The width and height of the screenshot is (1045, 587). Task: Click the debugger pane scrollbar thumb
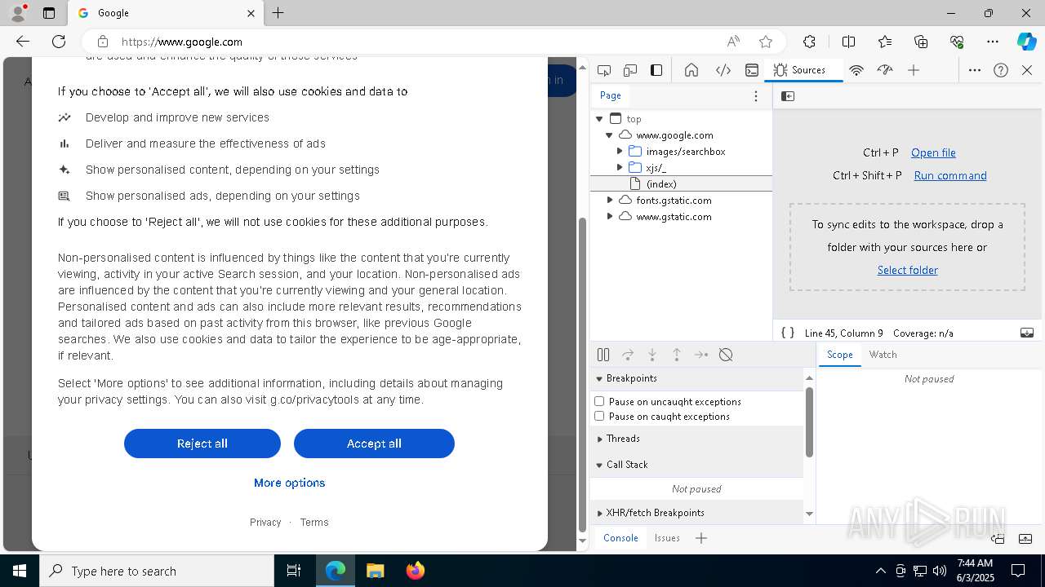tap(809, 422)
